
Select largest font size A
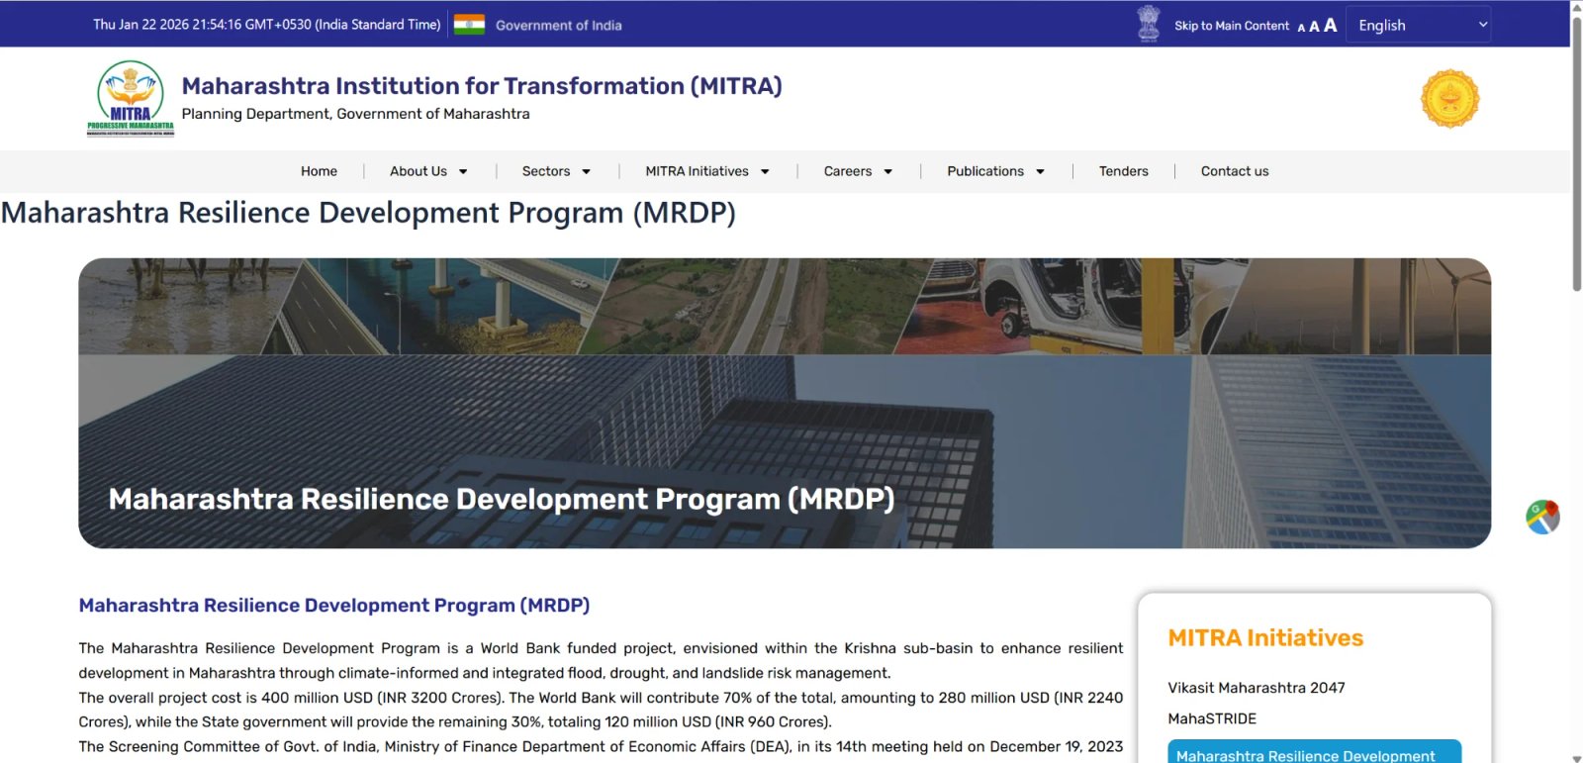(x=1330, y=25)
